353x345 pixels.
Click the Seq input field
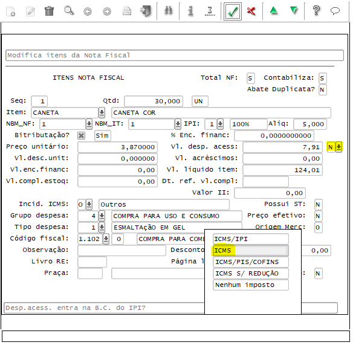tap(39, 101)
